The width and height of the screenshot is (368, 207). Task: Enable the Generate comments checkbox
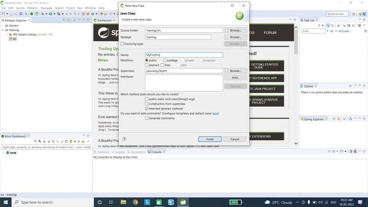(x=147, y=118)
